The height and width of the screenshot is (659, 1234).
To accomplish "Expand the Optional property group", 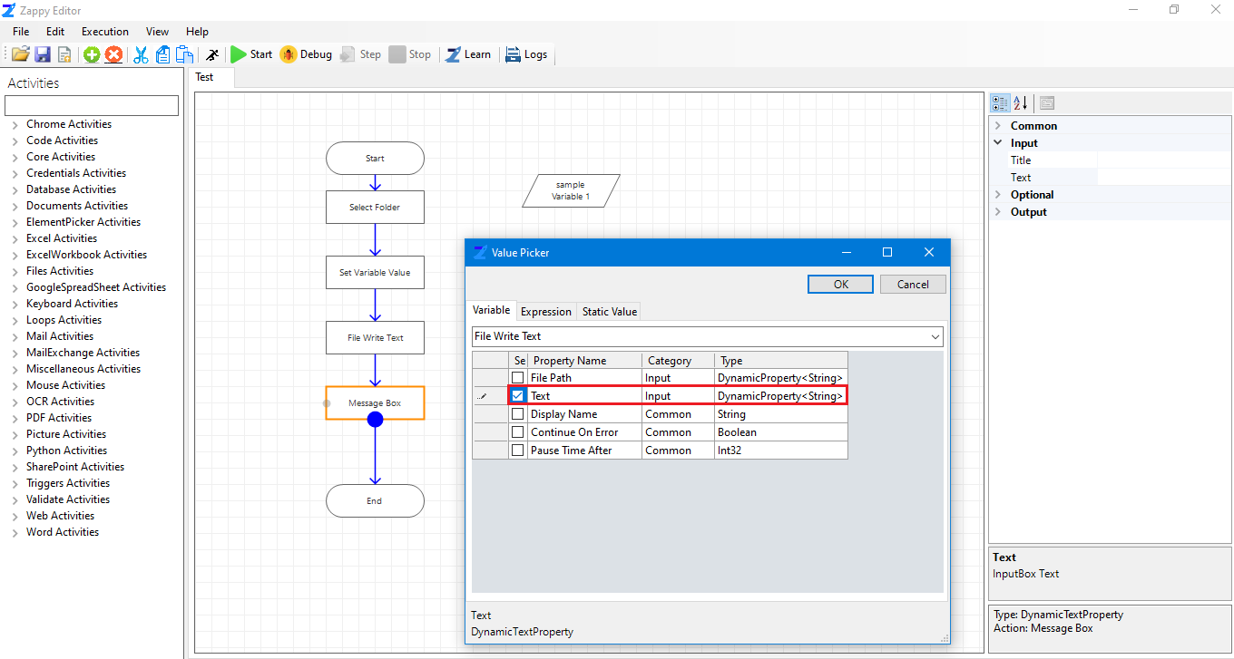I will coord(998,195).
